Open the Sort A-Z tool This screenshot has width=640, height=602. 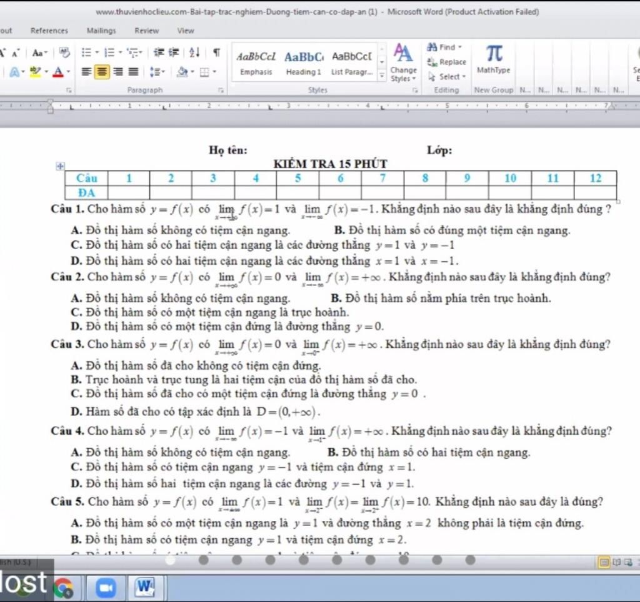(195, 52)
